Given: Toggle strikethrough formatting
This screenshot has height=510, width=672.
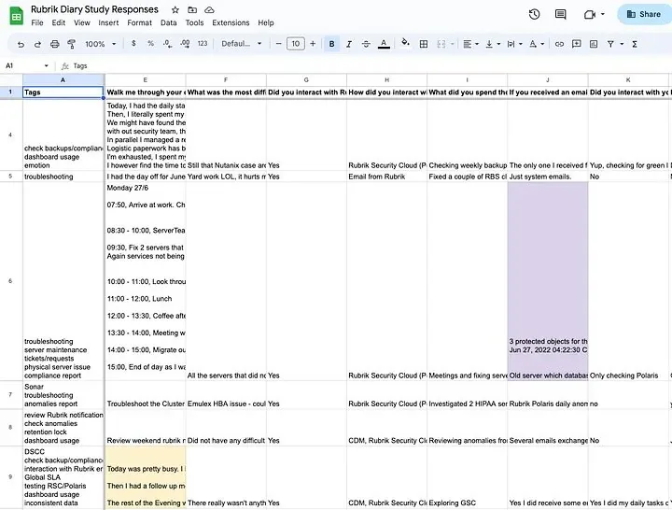Looking at the screenshot, I should pyautogui.click(x=366, y=44).
